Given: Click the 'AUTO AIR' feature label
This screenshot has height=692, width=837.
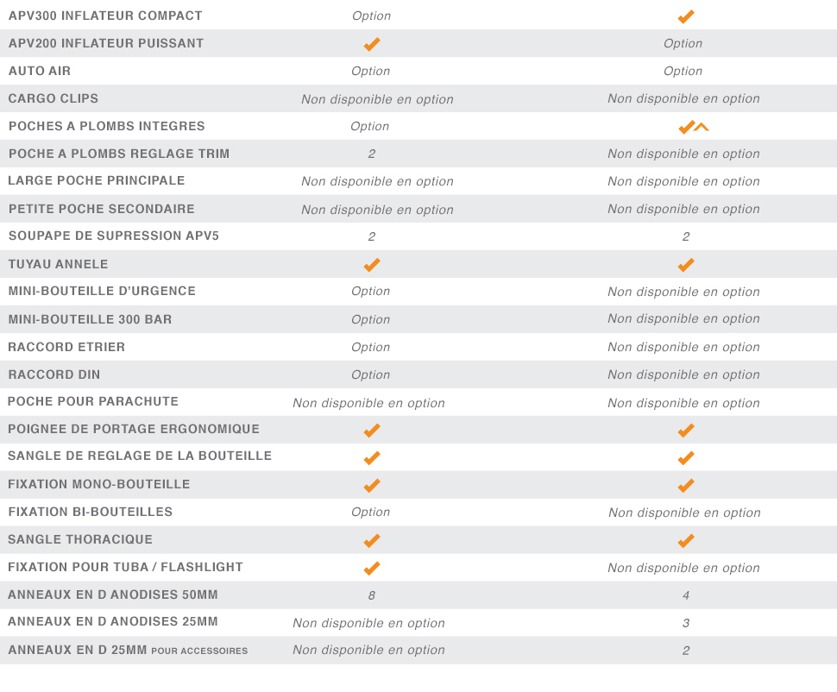Looking at the screenshot, I should 40,71.
